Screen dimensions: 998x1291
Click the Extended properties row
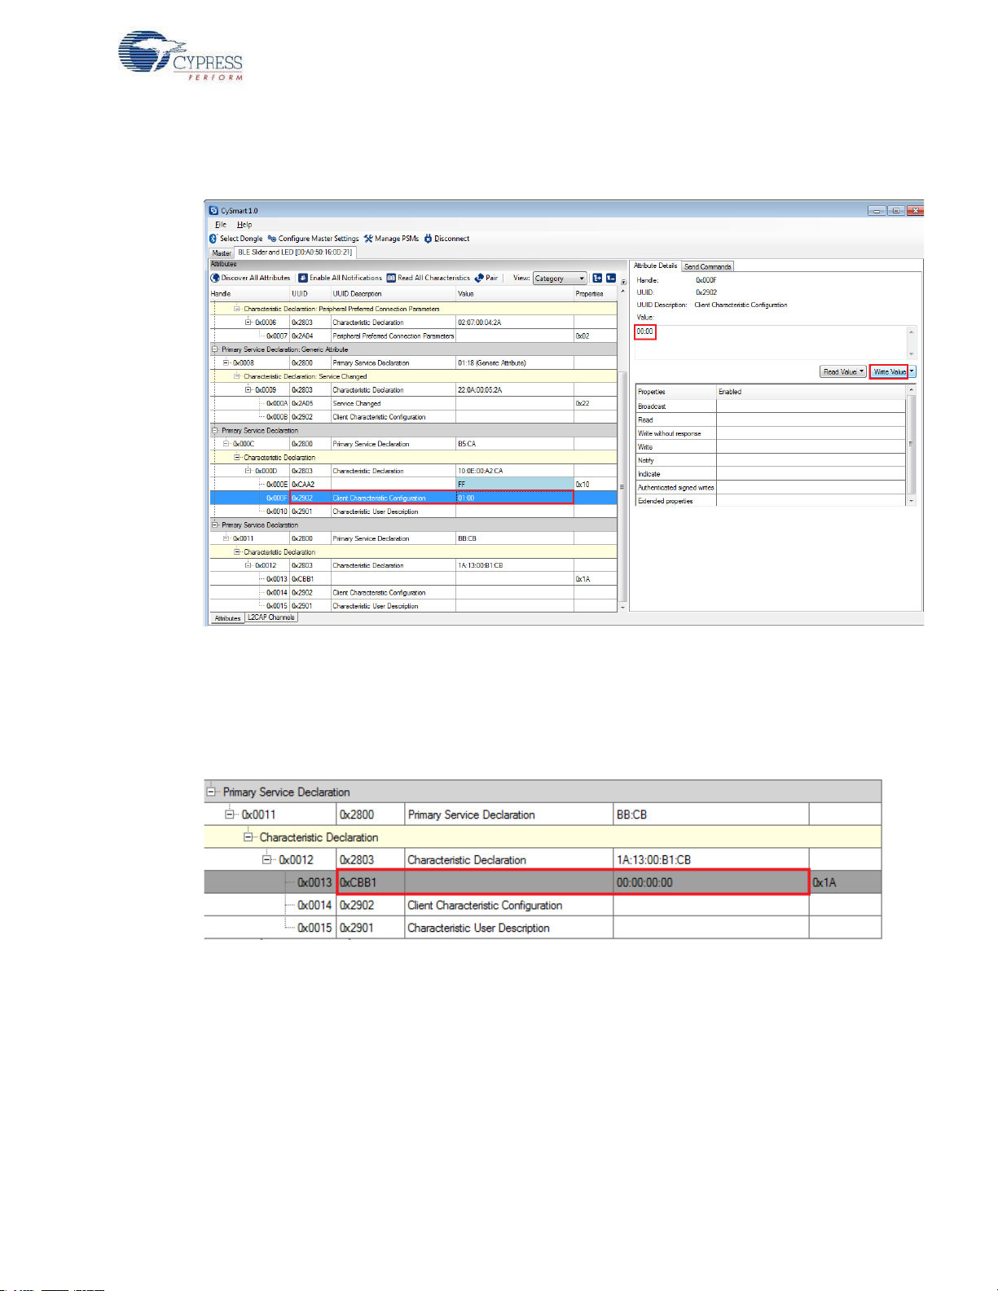pyautogui.click(x=770, y=501)
